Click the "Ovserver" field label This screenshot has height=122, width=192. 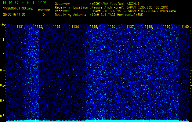[62, 4]
